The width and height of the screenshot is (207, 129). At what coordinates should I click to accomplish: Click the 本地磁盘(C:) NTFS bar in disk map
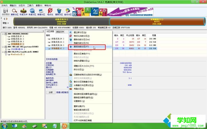tap(157, 21)
